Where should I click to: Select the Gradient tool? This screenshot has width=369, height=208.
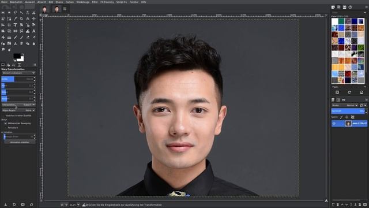pyautogui.click(x=9, y=37)
